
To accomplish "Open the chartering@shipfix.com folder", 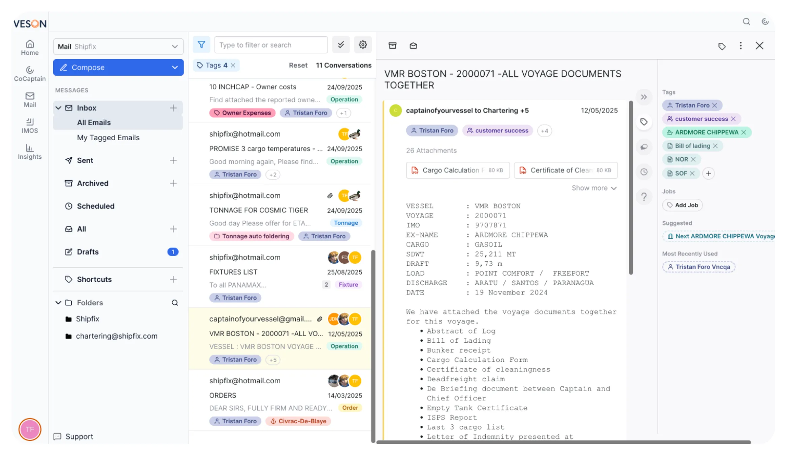I will (x=111, y=336).
